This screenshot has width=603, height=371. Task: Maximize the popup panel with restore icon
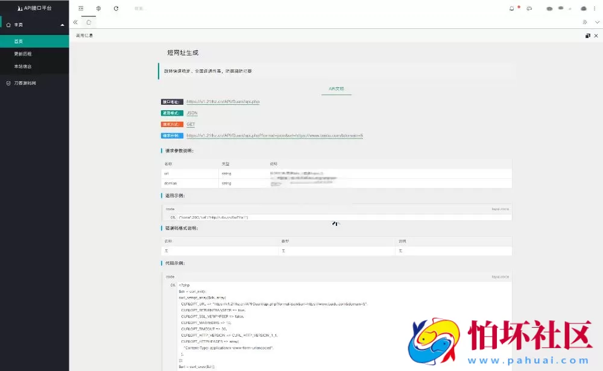pyautogui.click(x=587, y=36)
